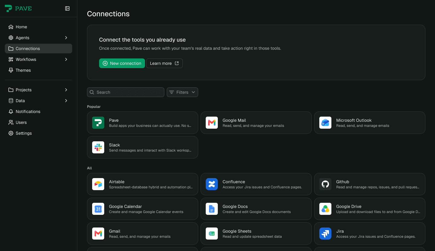435x251 pixels.
Task: Click the 'Connect the tools you already use' heading
Action: point(142,40)
